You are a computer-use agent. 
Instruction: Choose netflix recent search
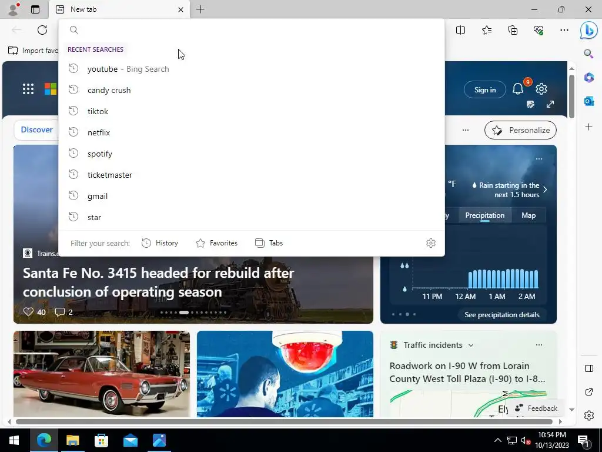tap(252, 132)
